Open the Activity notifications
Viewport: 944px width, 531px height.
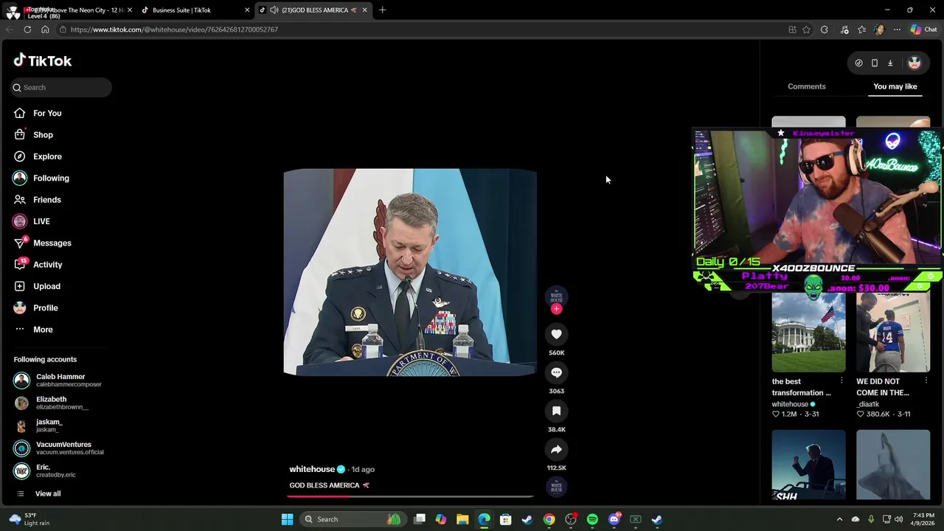coord(38,265)
